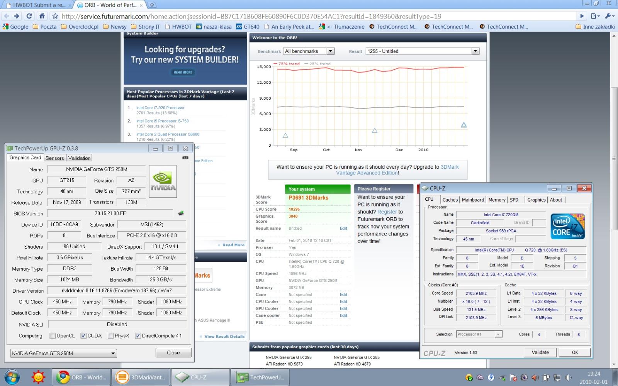618x386 pixels.
Task: Switch to TechPowerUp taskbar button
Action: [260, 377]
